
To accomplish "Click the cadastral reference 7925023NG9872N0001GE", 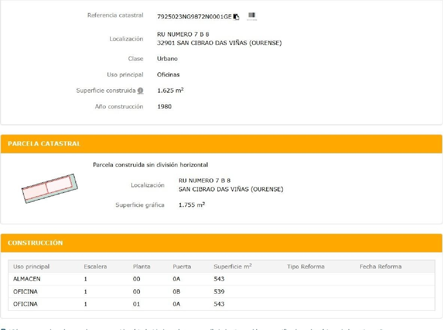I will [x=194, y=17].
